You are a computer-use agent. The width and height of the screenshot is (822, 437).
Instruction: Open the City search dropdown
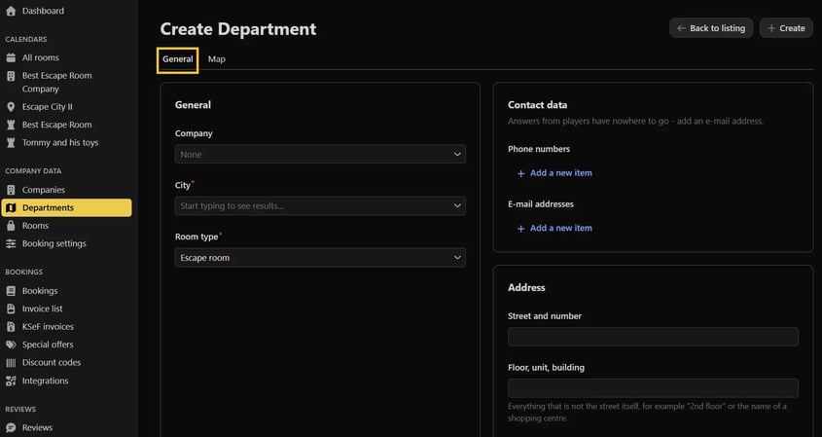[320, 205]
